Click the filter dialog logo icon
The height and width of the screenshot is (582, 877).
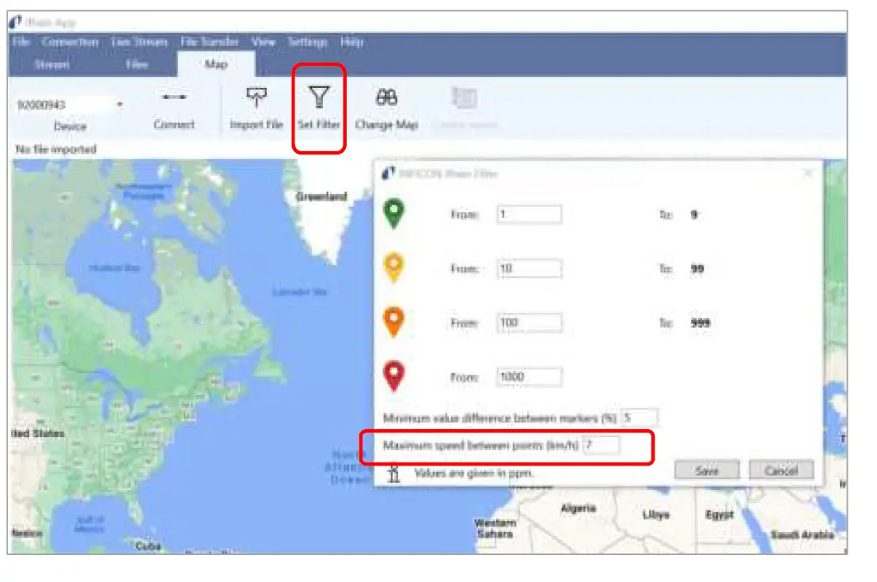click(388, 173)
